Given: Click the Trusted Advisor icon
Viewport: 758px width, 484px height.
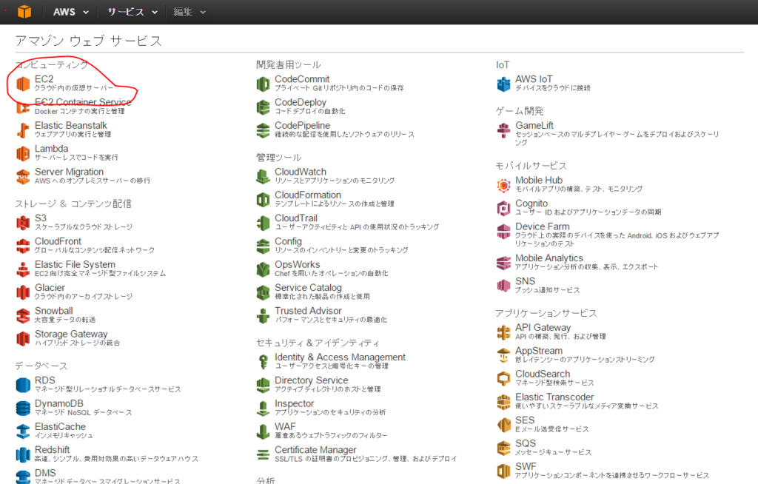Looking at the screenshot, I should click(263, 315).
